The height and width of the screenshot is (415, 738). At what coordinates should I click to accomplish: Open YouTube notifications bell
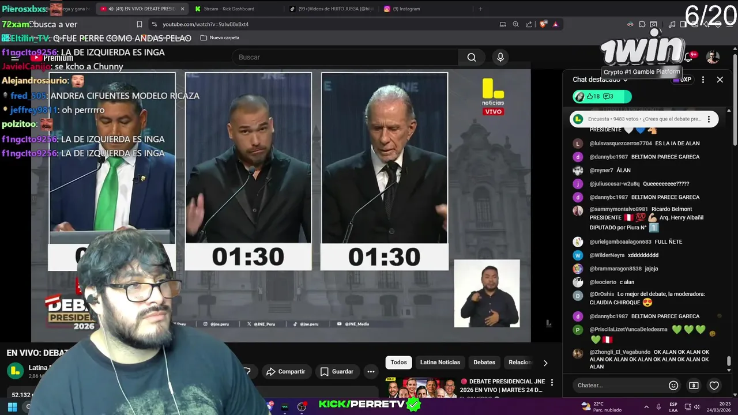[688, 57]
